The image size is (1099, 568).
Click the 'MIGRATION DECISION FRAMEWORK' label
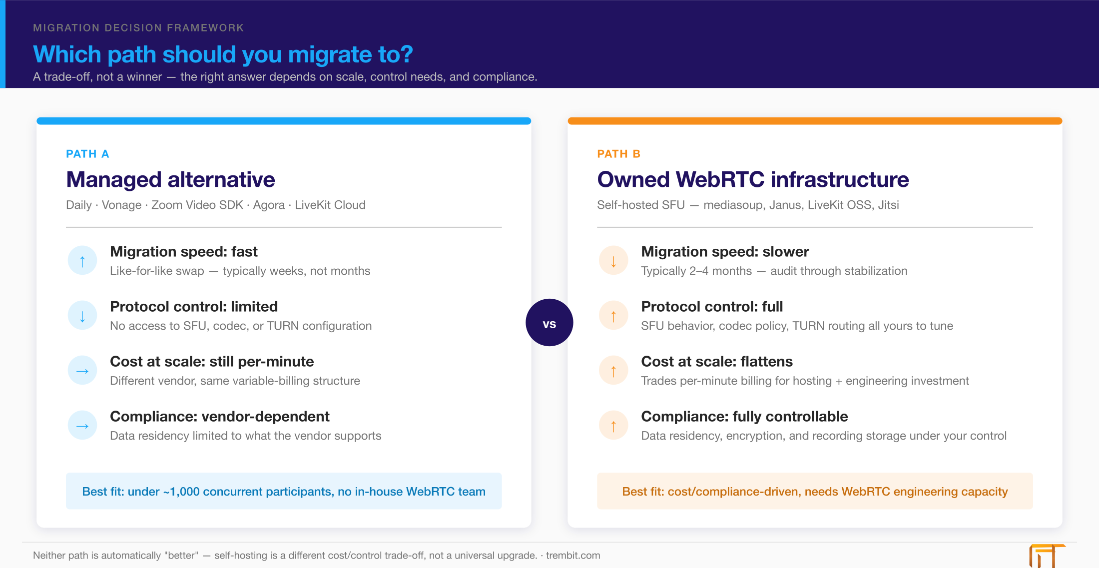coord(138,28)
